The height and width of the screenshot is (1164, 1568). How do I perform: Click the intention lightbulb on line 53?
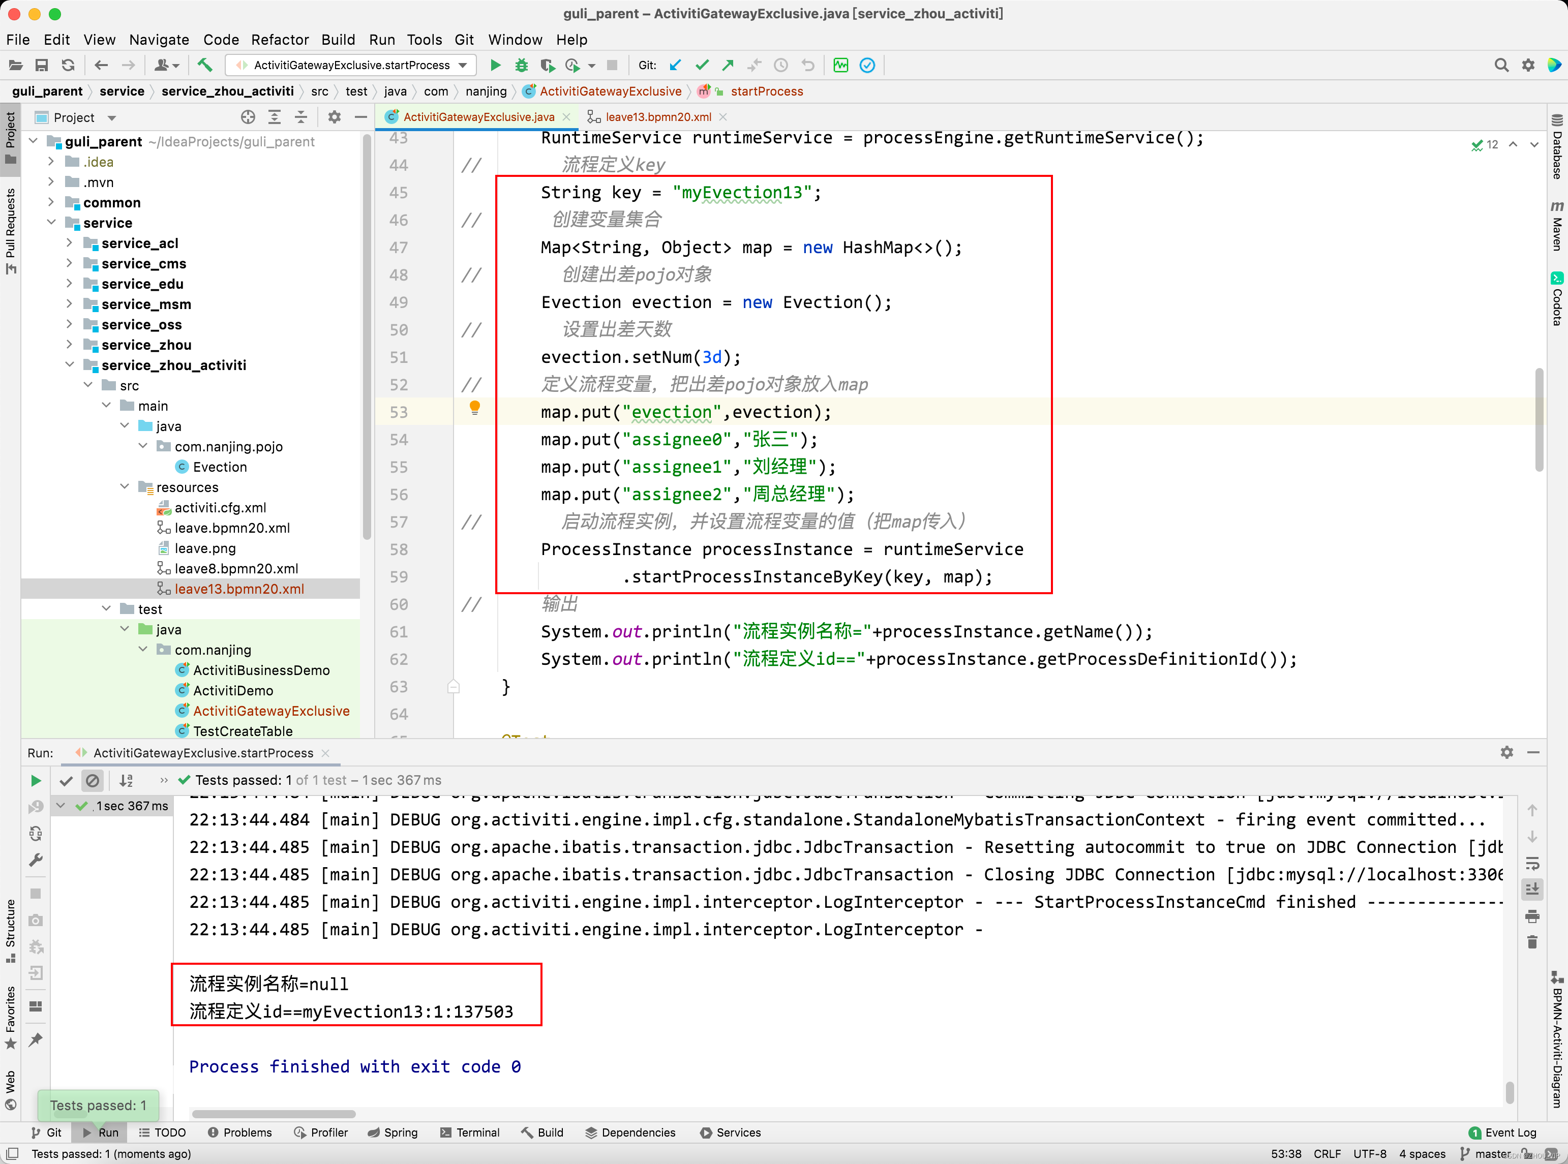click(x=475, y=408)
